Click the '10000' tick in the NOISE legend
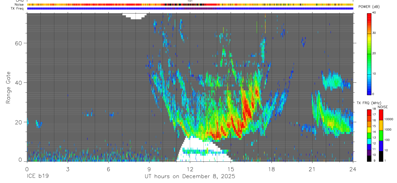The image size is (397, 183). click(x=389, y=119)
